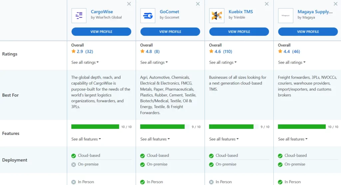Click CargoWise 10/10 features progress bar
Screen dimensions: 341x185
point(95,127)
